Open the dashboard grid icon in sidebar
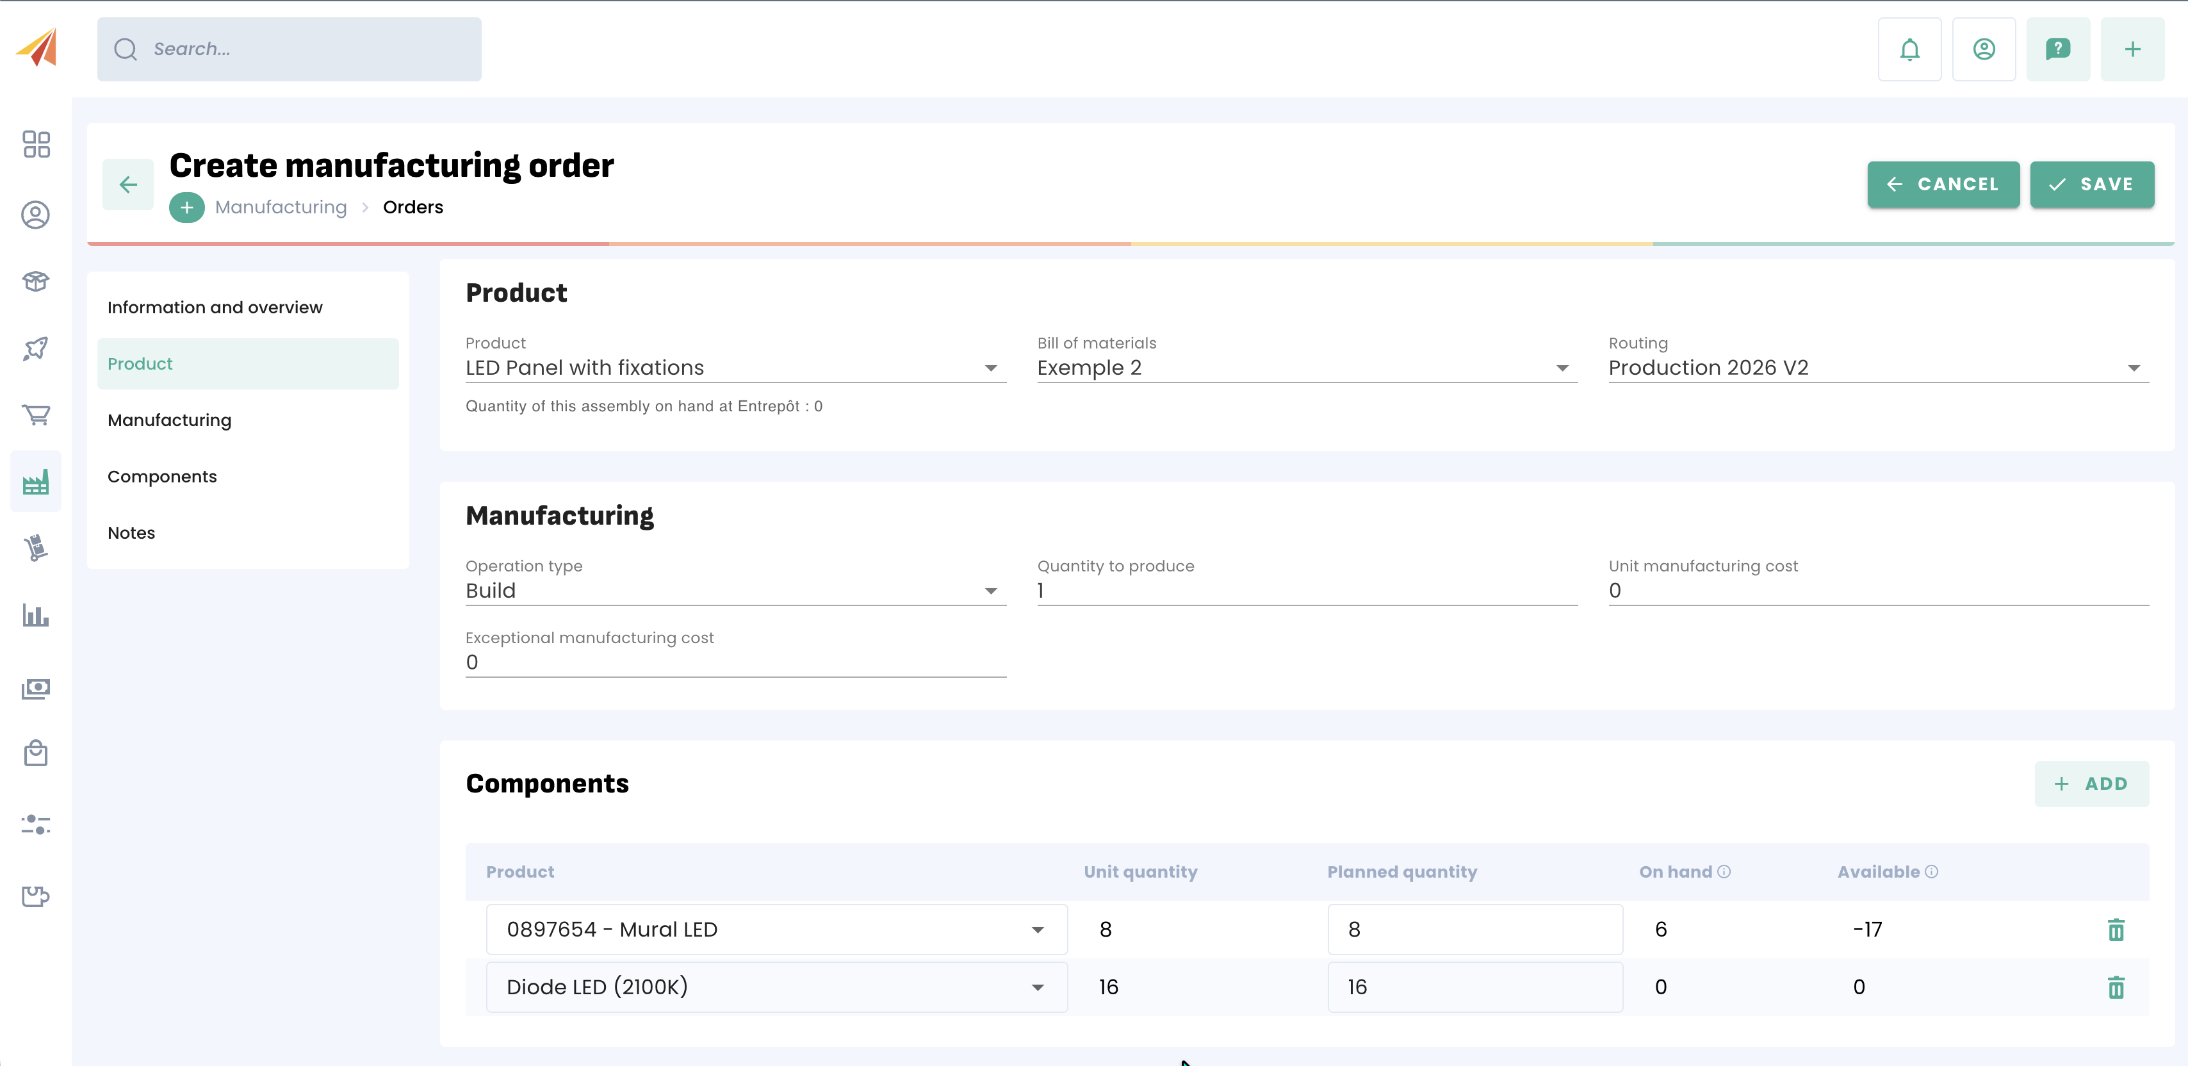 [x=36, y=144]
